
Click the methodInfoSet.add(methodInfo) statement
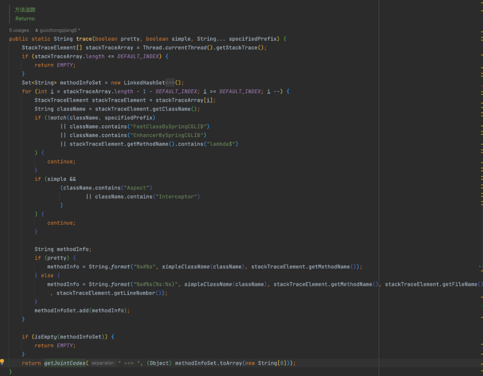pyautogui.click(x=82, y=311)
